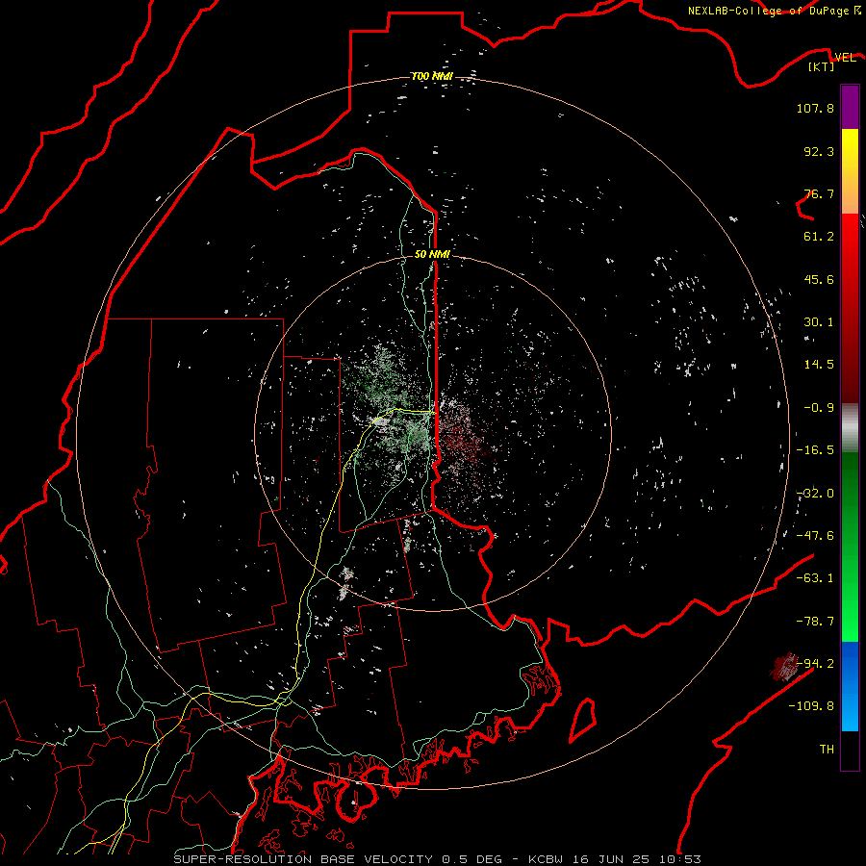
Task: Select the 107.8 scale value
Action: pyautogui.click(x=815, y=108)
